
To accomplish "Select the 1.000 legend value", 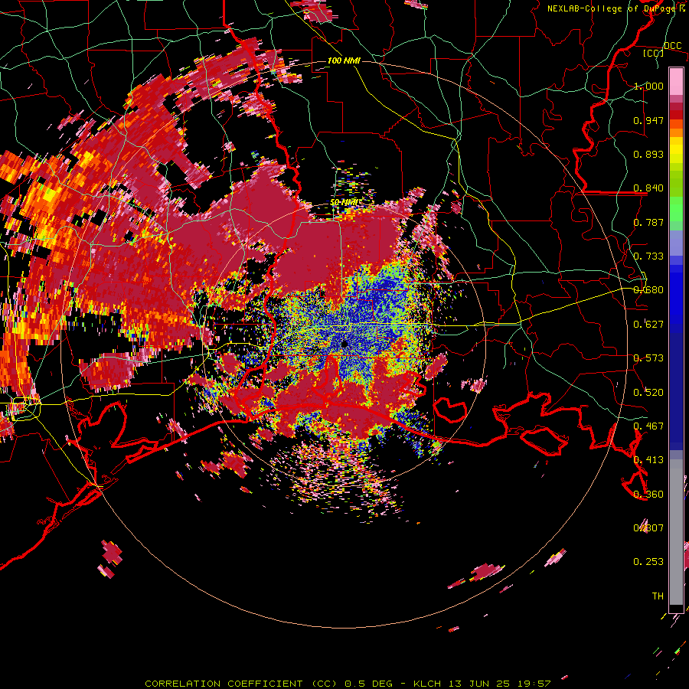I will click(x=648, y=86).
